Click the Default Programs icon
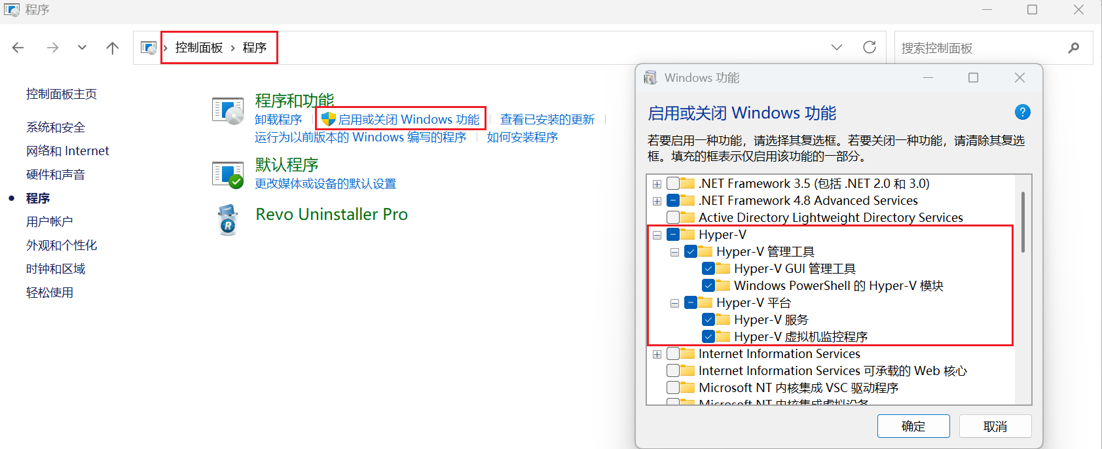 coord(228,175)
